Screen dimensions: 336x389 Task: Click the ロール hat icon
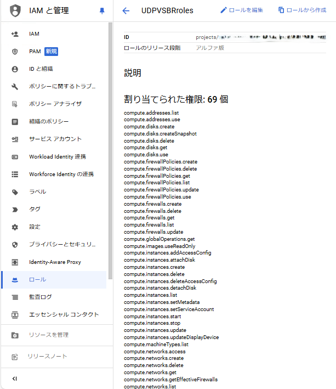click(x=15, y=280)
